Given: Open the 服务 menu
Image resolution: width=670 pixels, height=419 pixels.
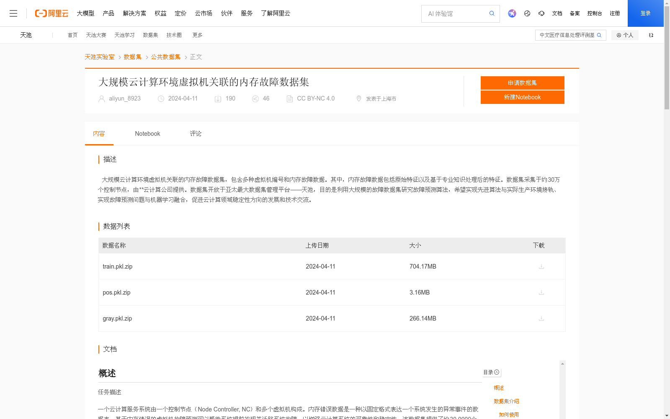Looking at the screenshot, I should pyautogui.click(x=247, y=13).
